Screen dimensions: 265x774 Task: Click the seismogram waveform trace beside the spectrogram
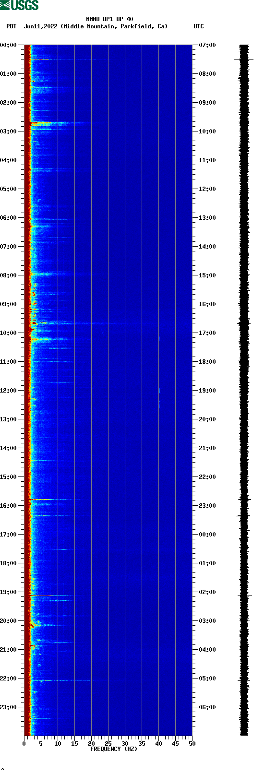pos(244,390)
